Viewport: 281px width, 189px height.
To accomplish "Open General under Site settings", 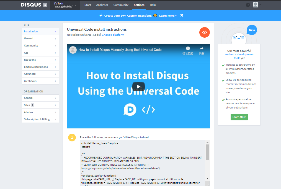I will (x=40, y=38).
